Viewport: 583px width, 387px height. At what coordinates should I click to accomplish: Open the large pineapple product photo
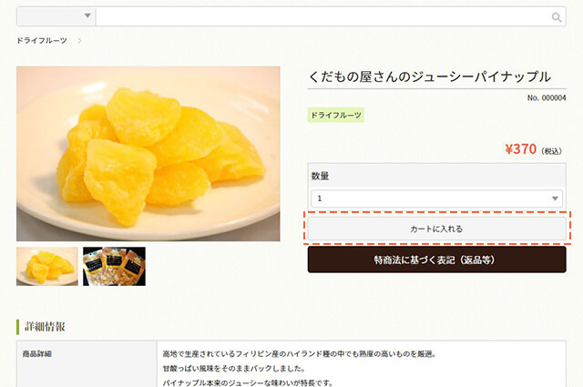(x=148, y=154)
